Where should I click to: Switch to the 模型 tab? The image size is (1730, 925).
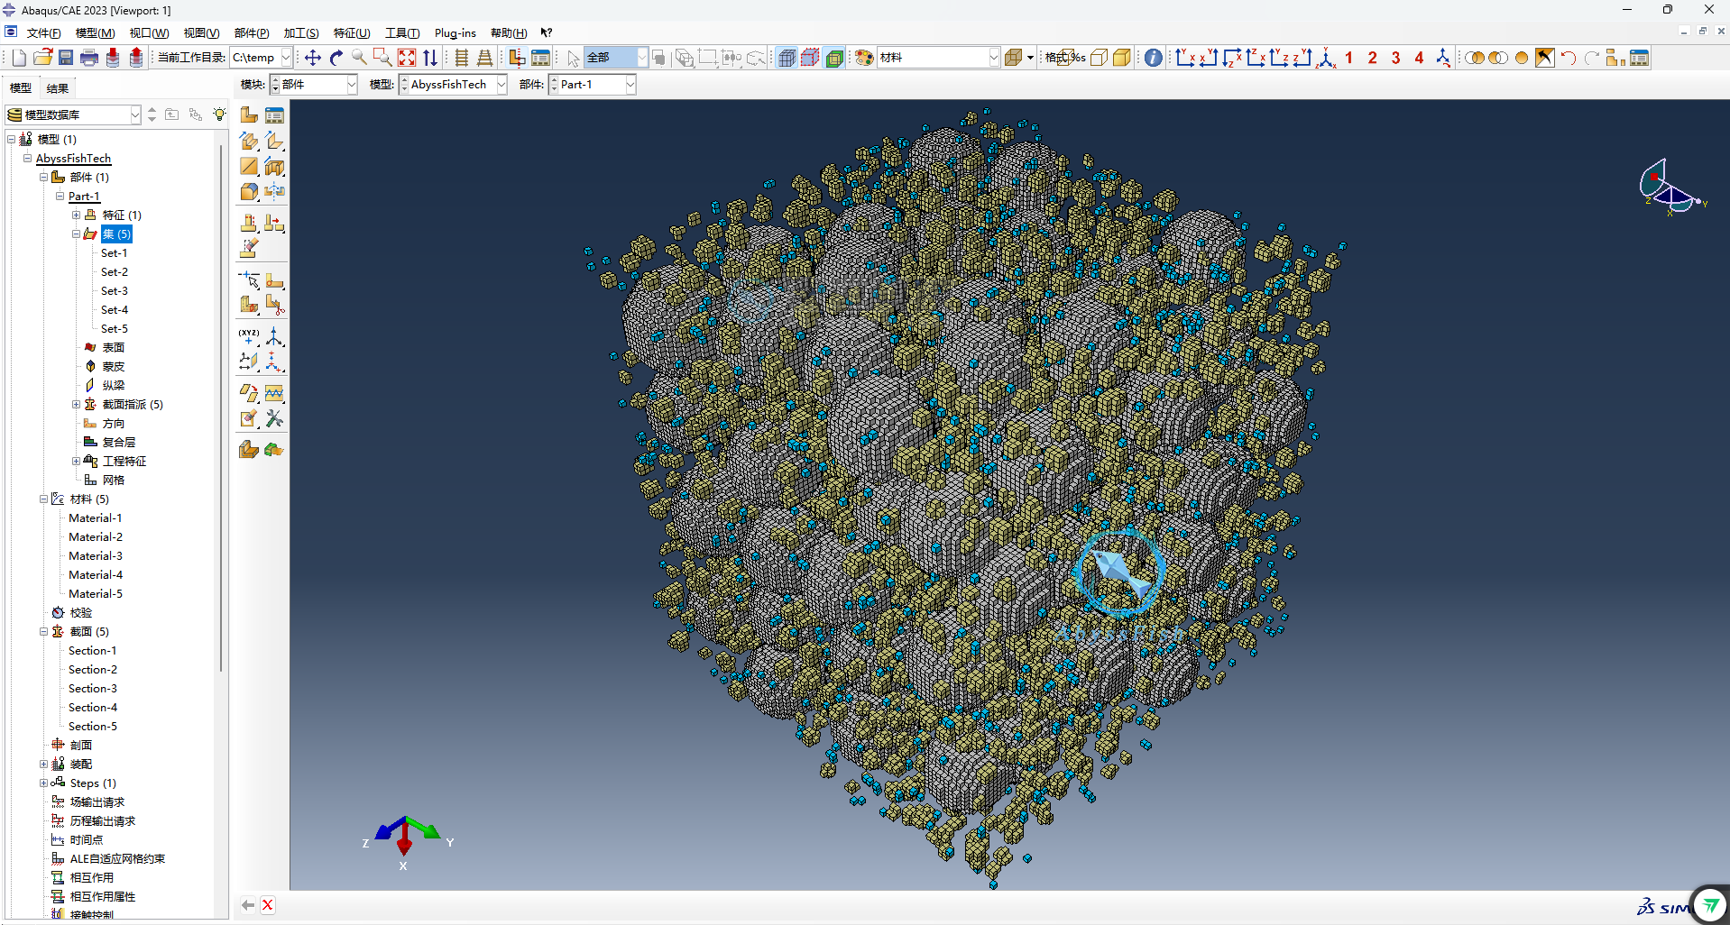(21, 88)
